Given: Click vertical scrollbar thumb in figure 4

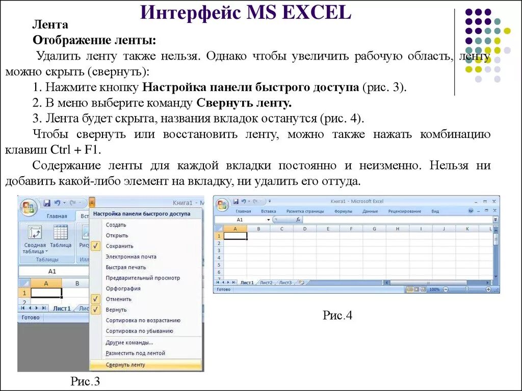Looking at the screenshot, I should 496,239.
